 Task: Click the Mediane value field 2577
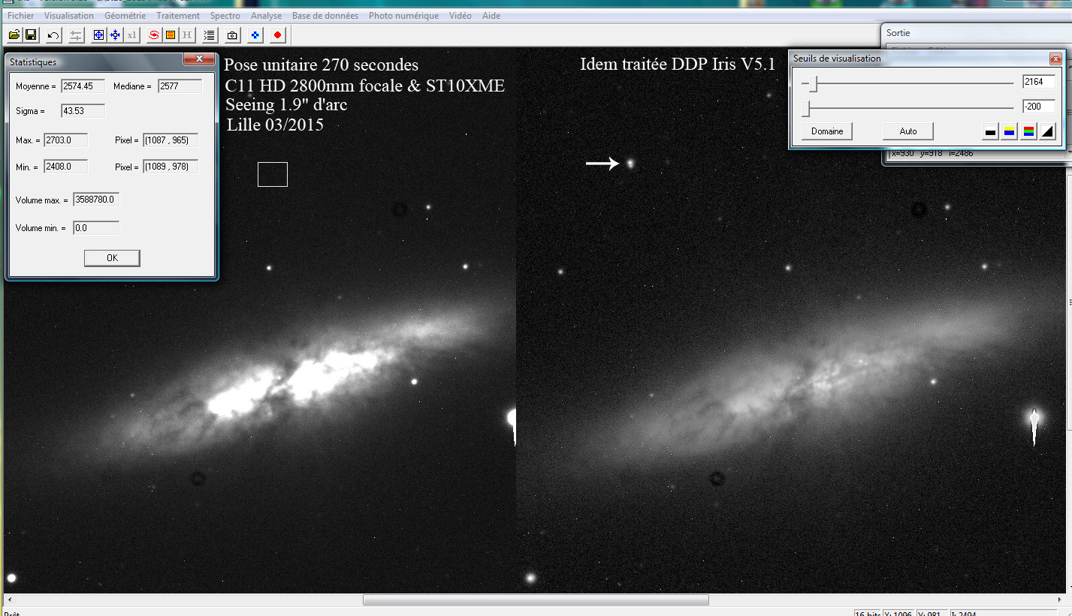(180, 86)
